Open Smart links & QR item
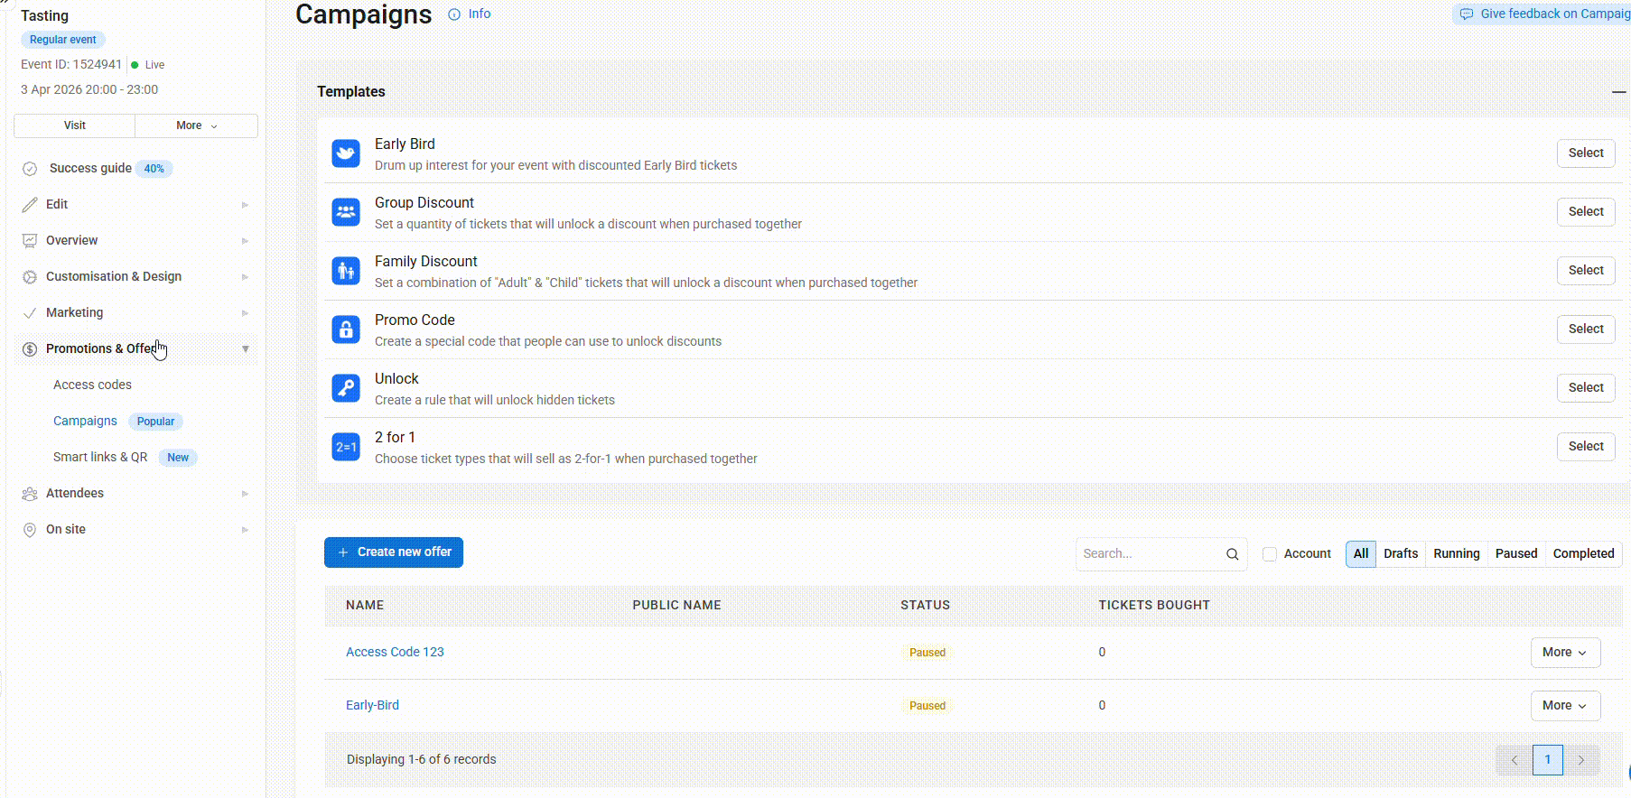Screen dimensions: 1631x798 (100, 458)
